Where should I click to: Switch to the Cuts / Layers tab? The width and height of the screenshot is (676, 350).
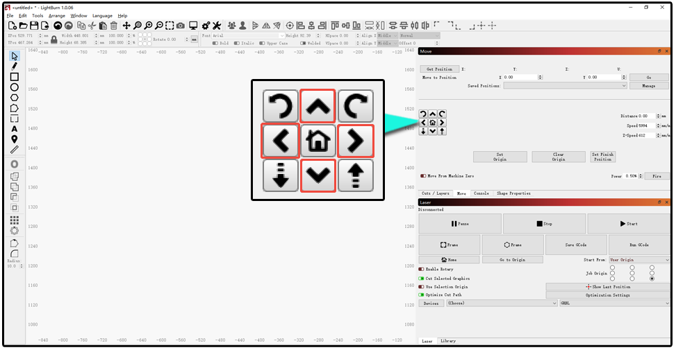(x=435, y=193)
